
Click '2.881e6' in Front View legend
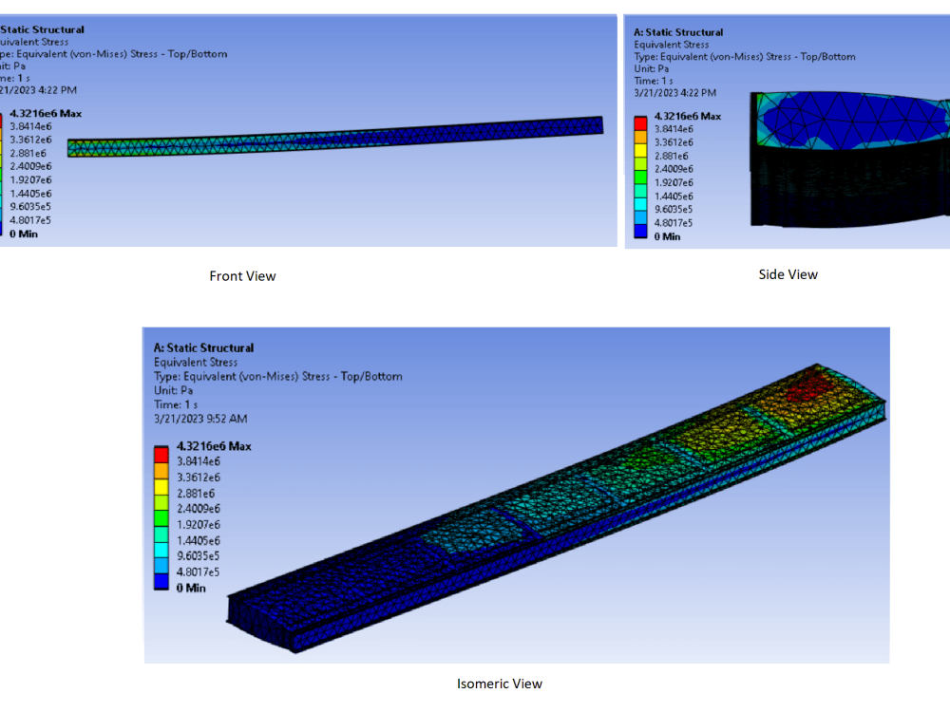click(28, 153)
